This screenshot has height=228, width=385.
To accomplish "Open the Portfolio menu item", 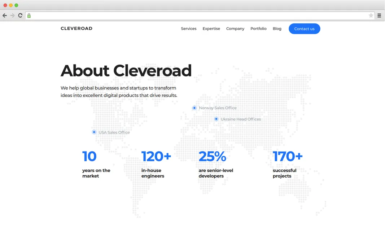I will pyautogui.click(x=258, y=29).
